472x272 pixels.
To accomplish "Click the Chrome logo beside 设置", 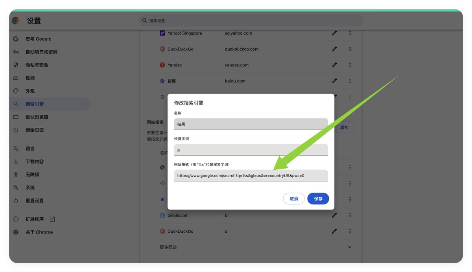I will pyautogui.click(x=16, y=21).
